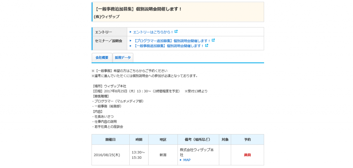353x168 pixels.
Task: Click the 開催日 column header
Action: [x=111, y=140]
